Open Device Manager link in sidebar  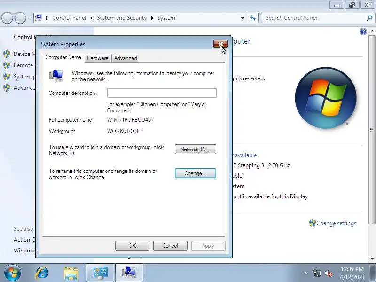coord(24,54)
